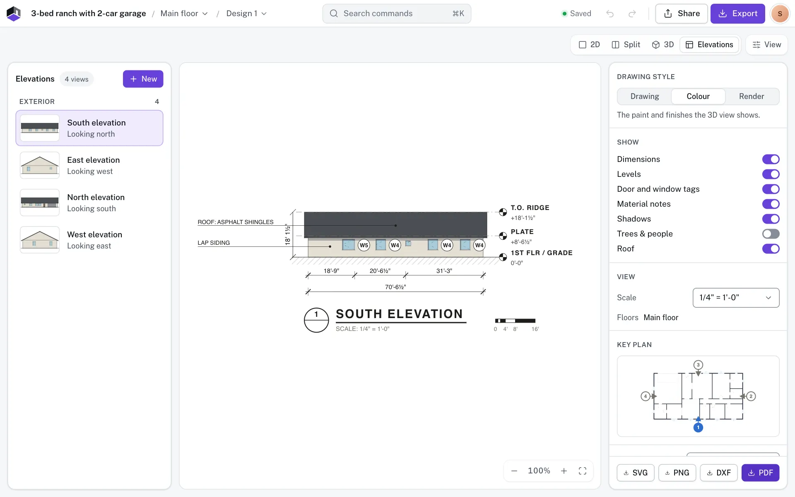Click the drawing number 1 title bubble
The height and width of the screenshot is (497, 795).
pyautogui.click(x=316, y=320)
